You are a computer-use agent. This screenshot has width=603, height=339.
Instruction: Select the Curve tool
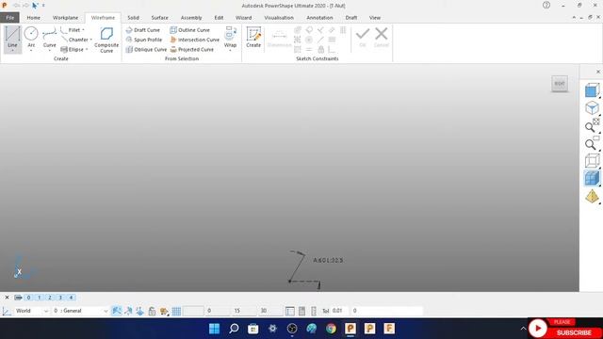coord(50,39)
